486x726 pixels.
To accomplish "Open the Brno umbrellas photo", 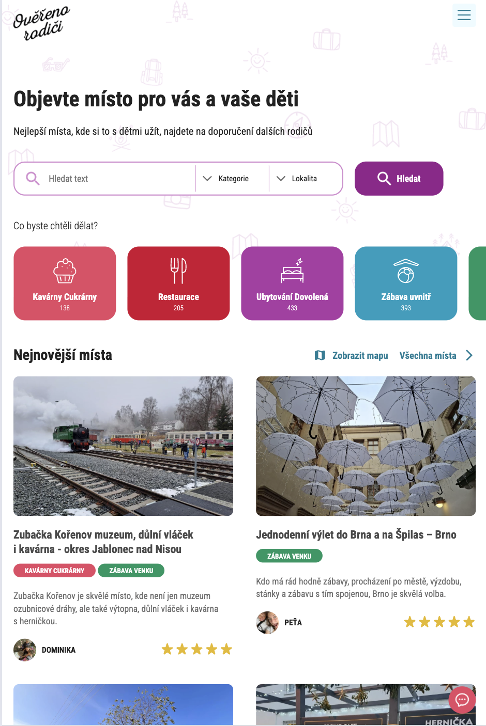I will pos(366,446).
